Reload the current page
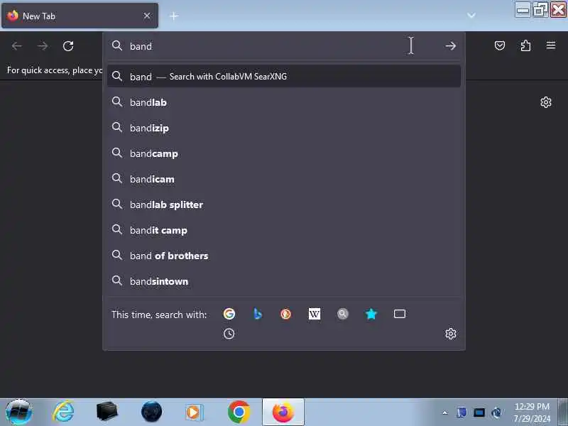Screen dimensions: 568x426 click(x=68, y=46)
